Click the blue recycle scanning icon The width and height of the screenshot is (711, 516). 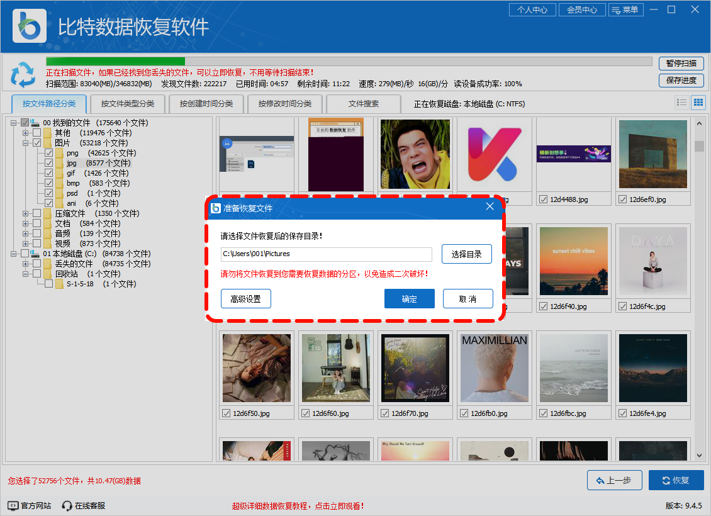point(23,75)
